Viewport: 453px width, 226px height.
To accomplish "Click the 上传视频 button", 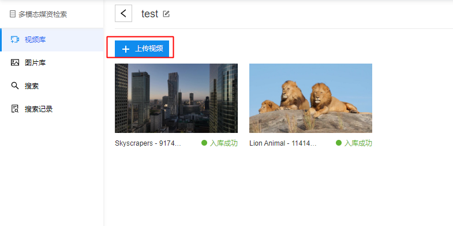I will tap(142, 49).
